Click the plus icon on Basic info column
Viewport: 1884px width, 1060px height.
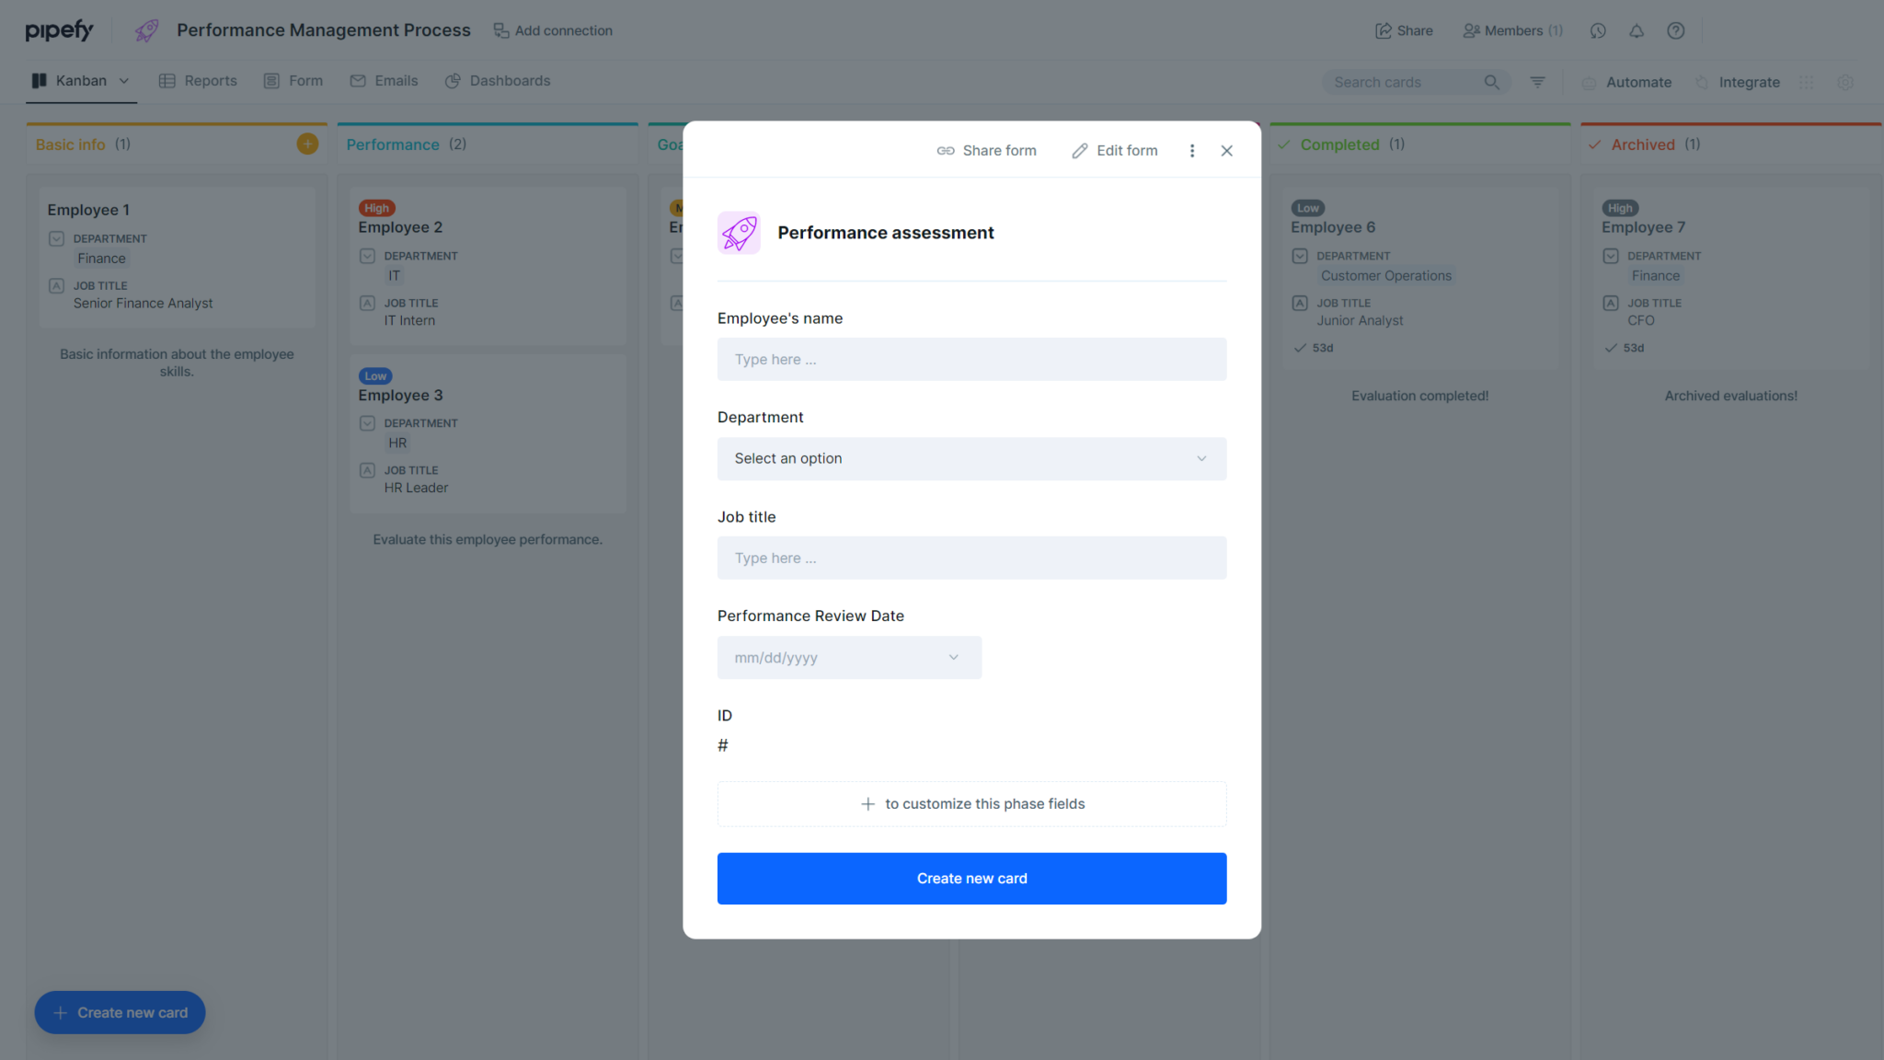[307, 144]
